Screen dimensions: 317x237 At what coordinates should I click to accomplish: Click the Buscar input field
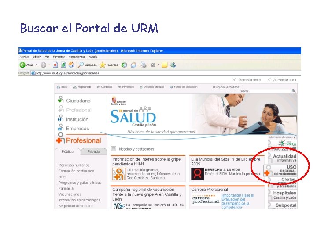point(270,91)
